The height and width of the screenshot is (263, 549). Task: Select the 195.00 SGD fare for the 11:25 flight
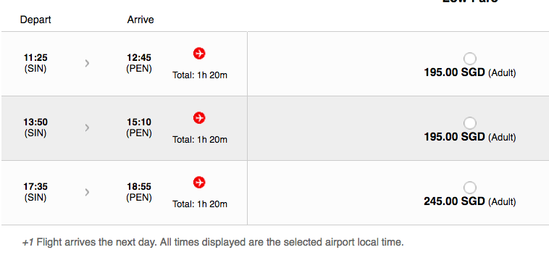(x=469, y=59)
